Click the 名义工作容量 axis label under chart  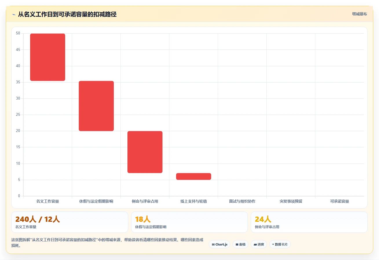[x=48, y=201]
